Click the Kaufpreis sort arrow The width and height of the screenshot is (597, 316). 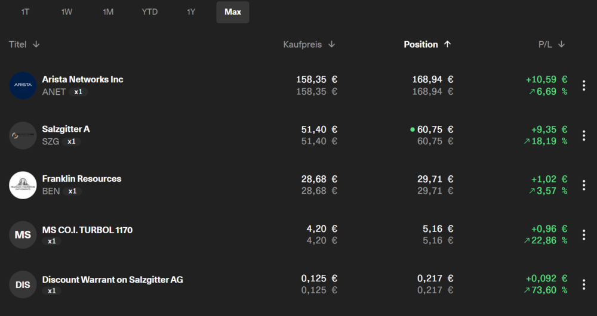click(x=331, y=45)
